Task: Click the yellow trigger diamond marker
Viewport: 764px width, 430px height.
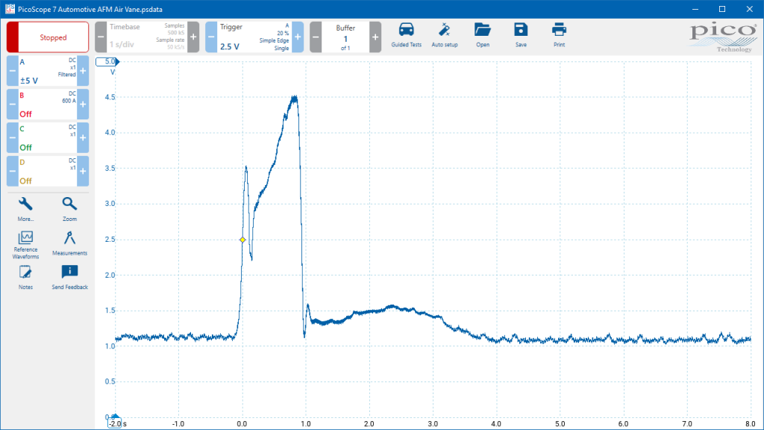Action: pos(242,240)
